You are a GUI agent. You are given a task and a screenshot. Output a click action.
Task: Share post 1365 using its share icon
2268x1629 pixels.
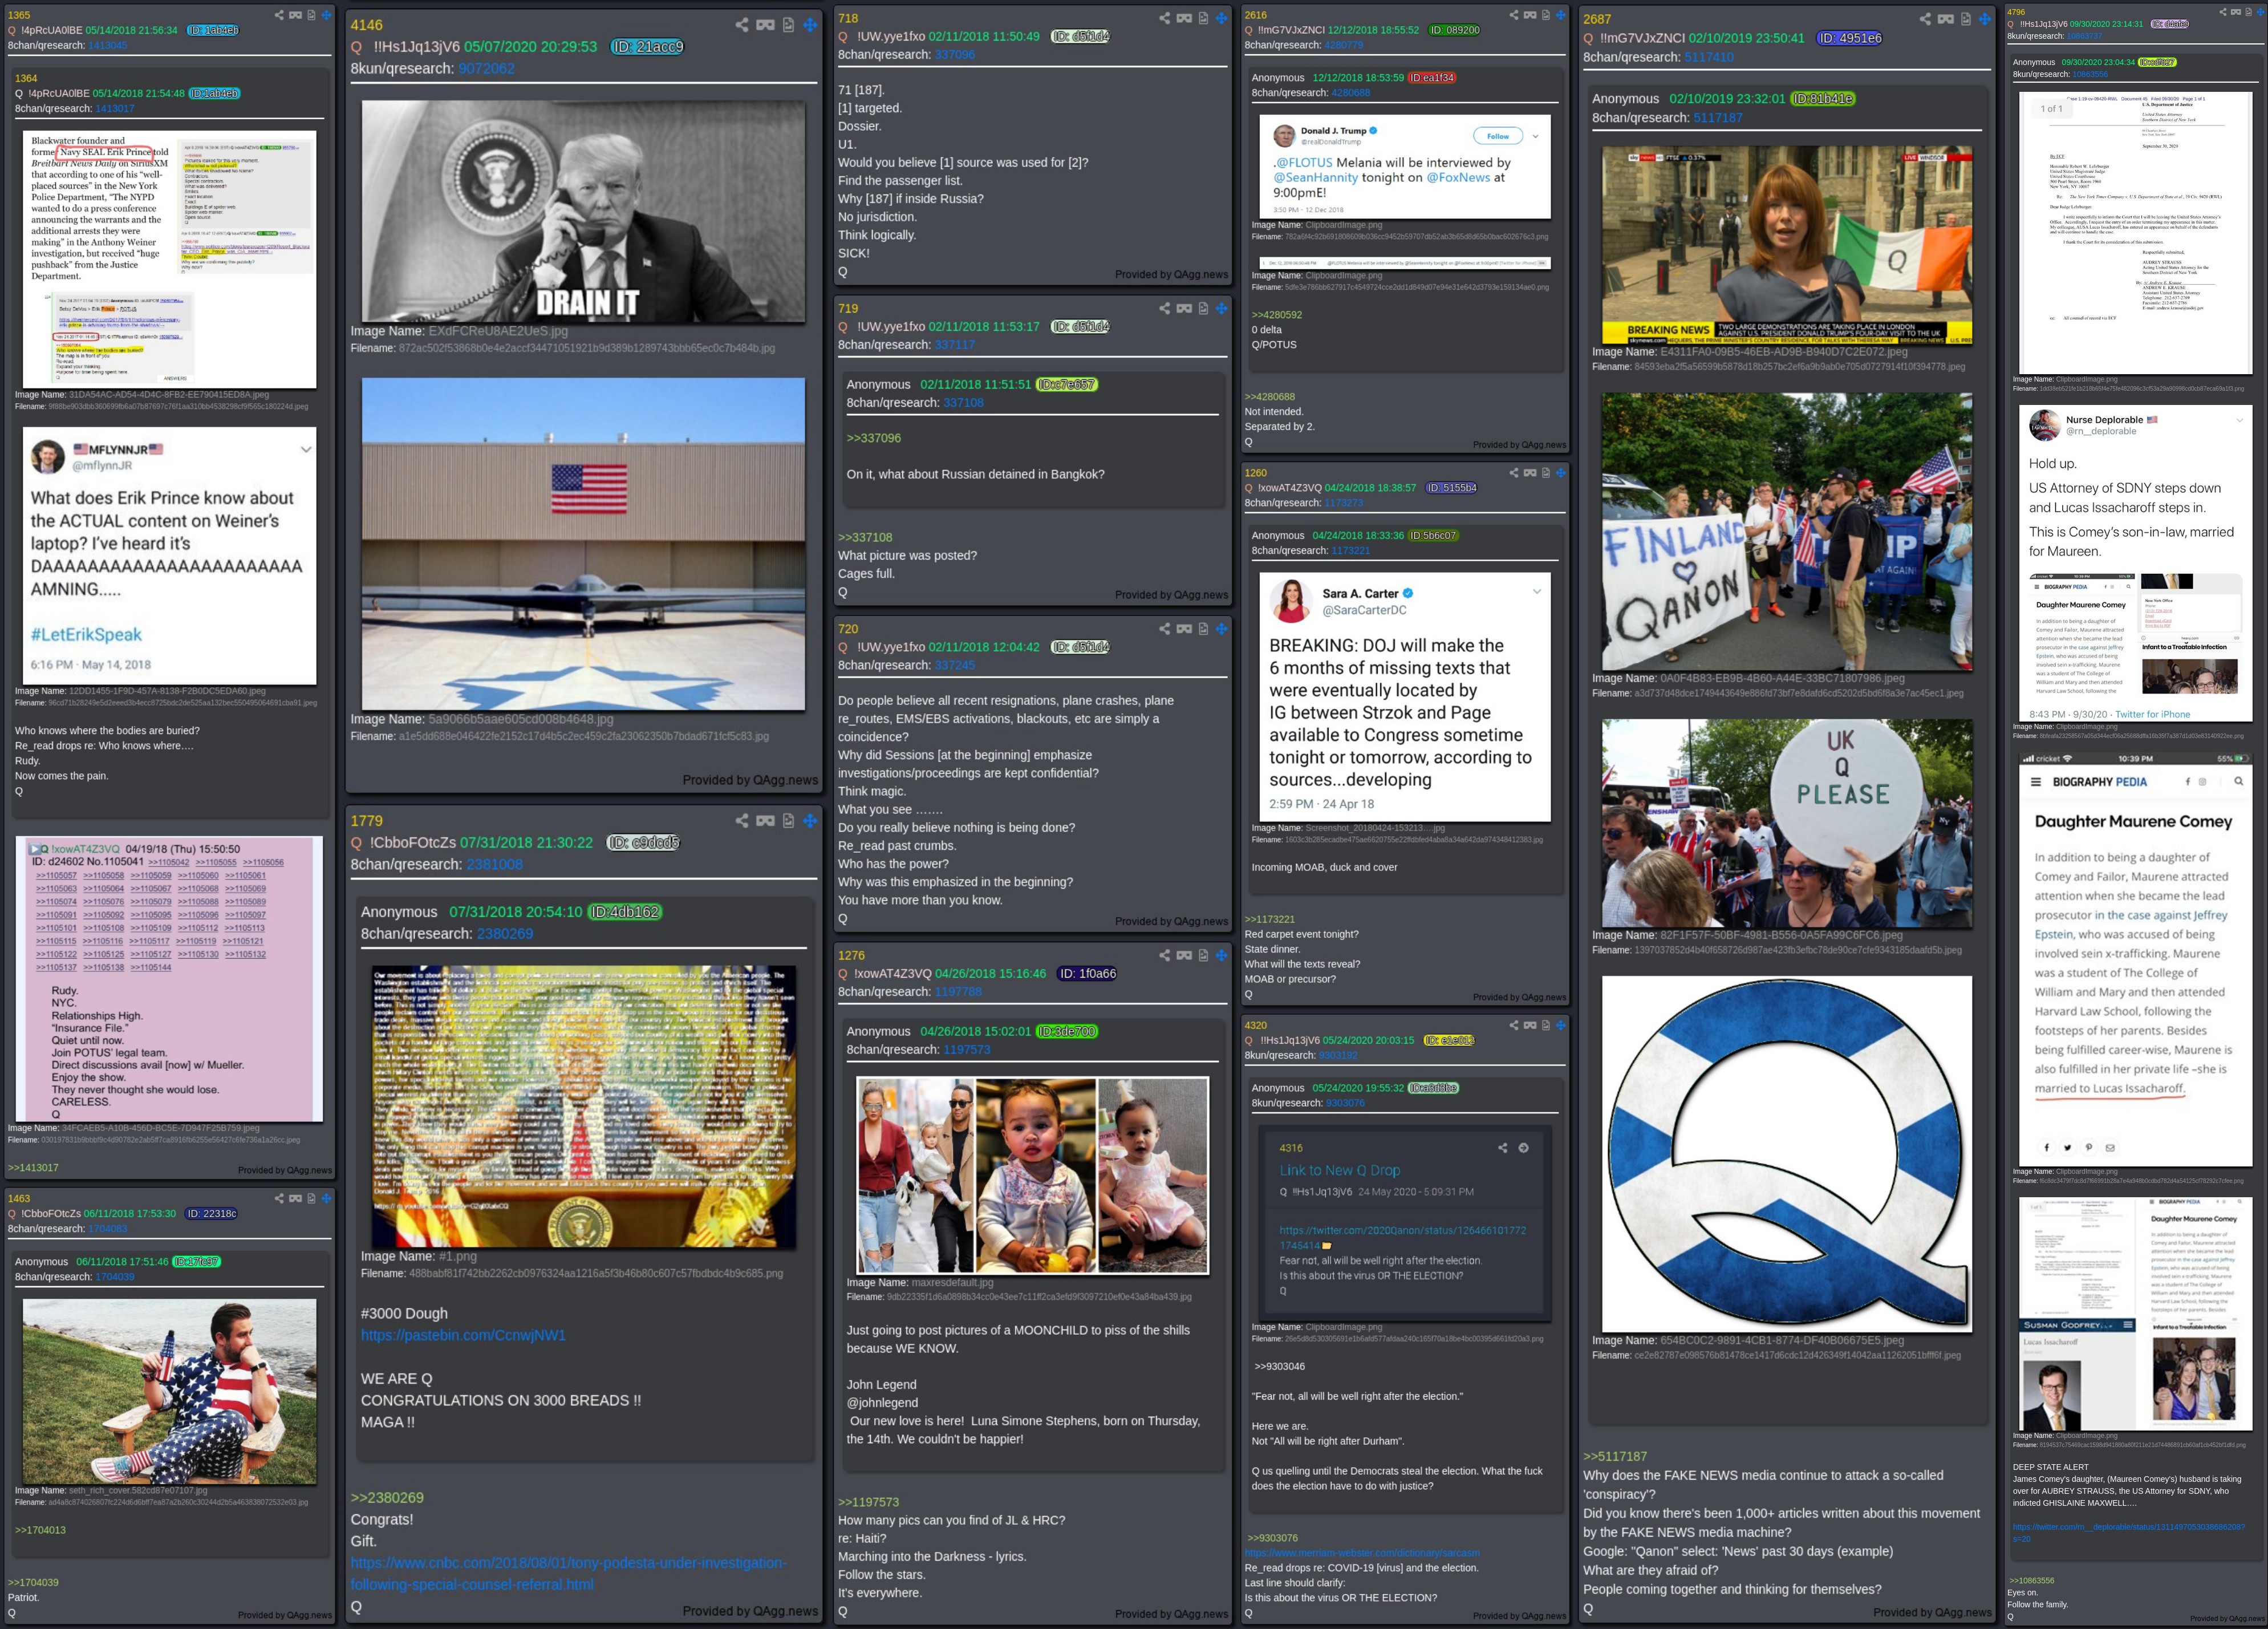(279, 15)
